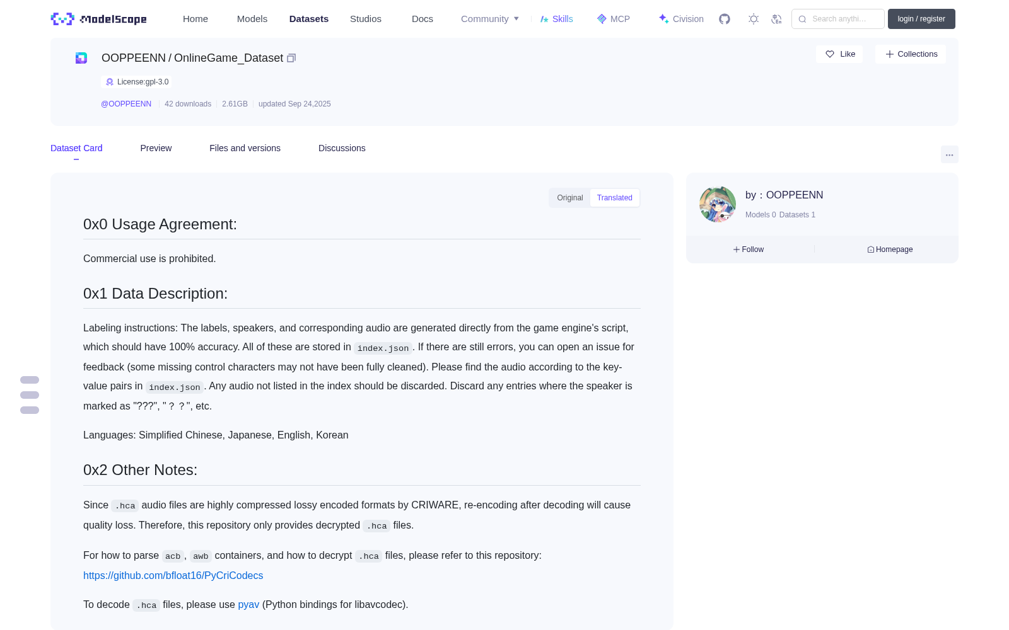The width and height of the screenshot is (1009, 630).
Task: Open the floating side menu icon
Action: pos(30,395)
